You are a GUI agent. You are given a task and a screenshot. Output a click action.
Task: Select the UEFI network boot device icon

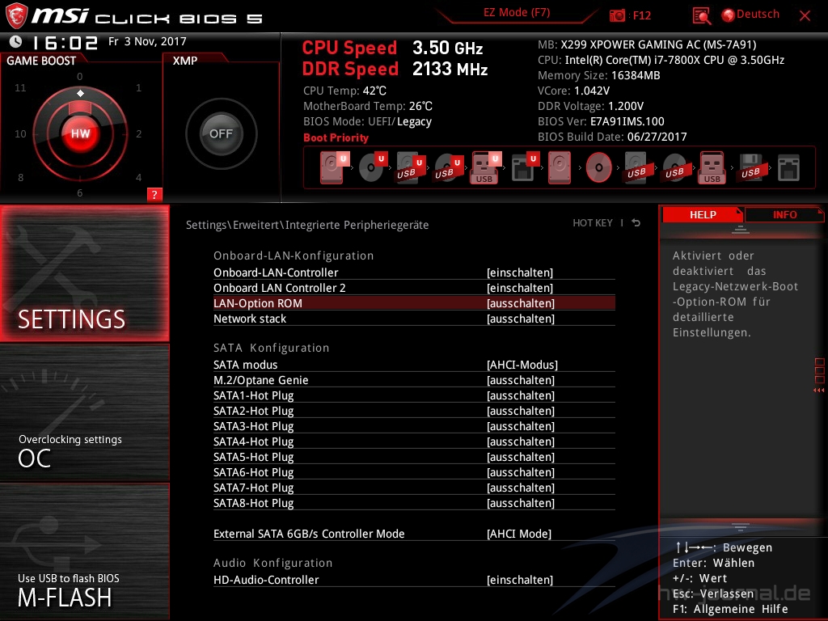coord(524,167)
